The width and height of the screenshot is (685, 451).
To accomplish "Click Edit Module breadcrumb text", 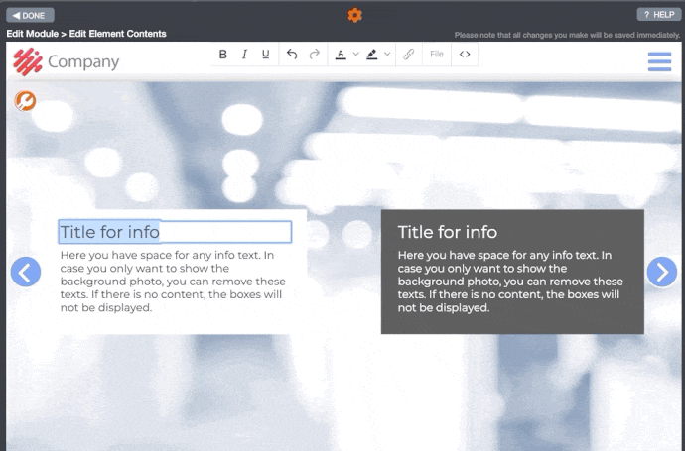I will point(33,34).
